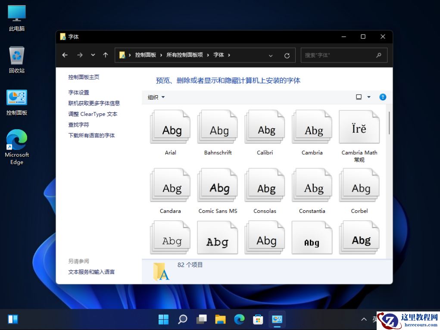Click the back navigation arrow
Viewport: 440px width, 330px height.
(65, 55)
